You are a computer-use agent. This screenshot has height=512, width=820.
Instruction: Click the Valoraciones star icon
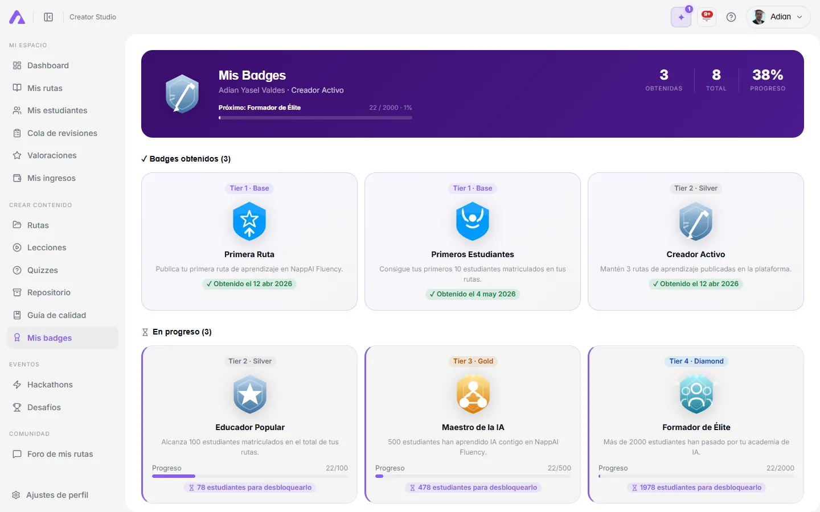pyautogui.click(x=17, y=155)
